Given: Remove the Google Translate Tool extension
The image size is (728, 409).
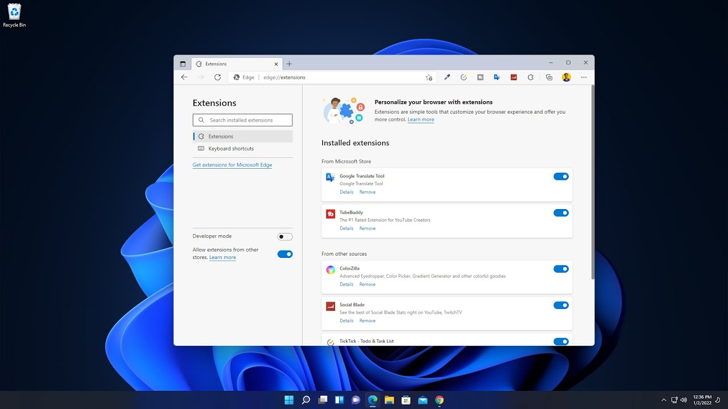Looking at the screenshot, I should point(367,192).
